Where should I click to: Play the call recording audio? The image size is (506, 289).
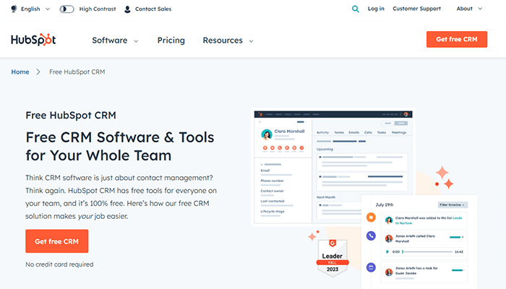pos(387,252)
